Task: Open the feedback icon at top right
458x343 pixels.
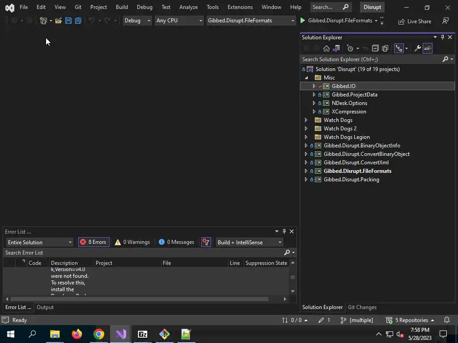Action: pyautogui.click(x=445, y=21)
